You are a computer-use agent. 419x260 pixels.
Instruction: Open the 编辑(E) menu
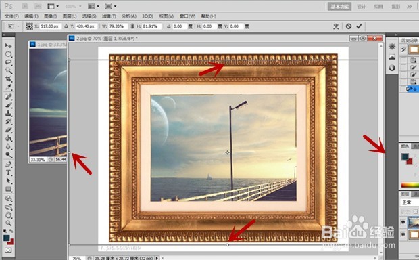(x=31, y=16)
